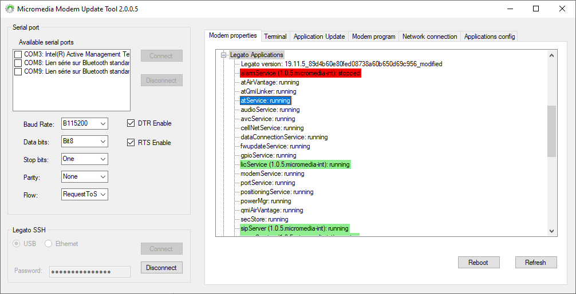Switch to the Terminal tab
This screenshot has width=576, height=294.
point(275,37)
